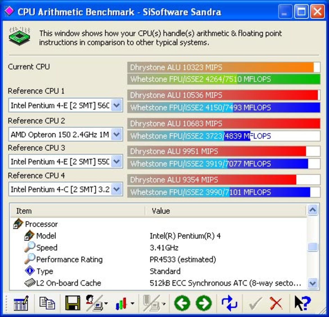Click Reference CPU 3 Dhrystone ALU 9951 bar

tap(224, 151)
